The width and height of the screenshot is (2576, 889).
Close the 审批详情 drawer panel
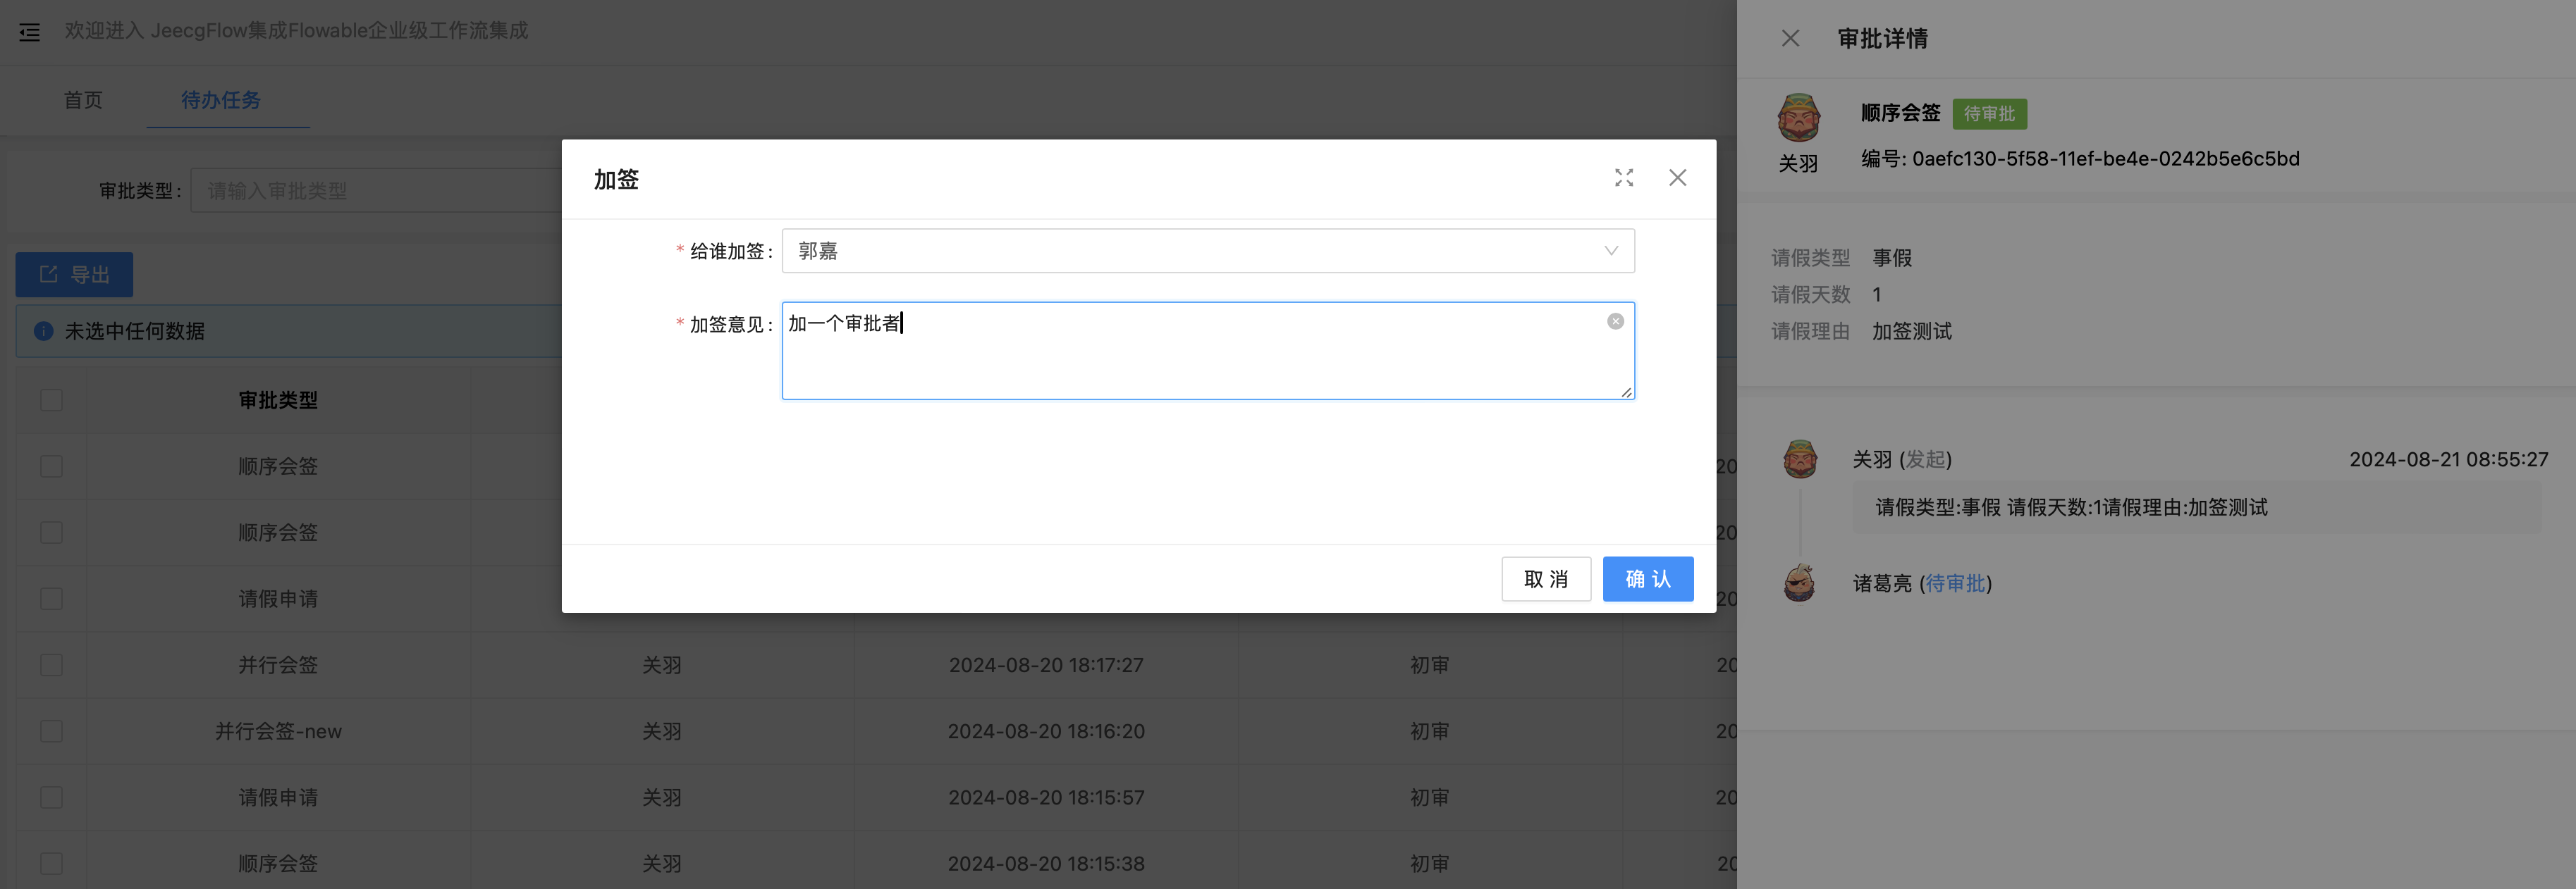pos(1790,39)
